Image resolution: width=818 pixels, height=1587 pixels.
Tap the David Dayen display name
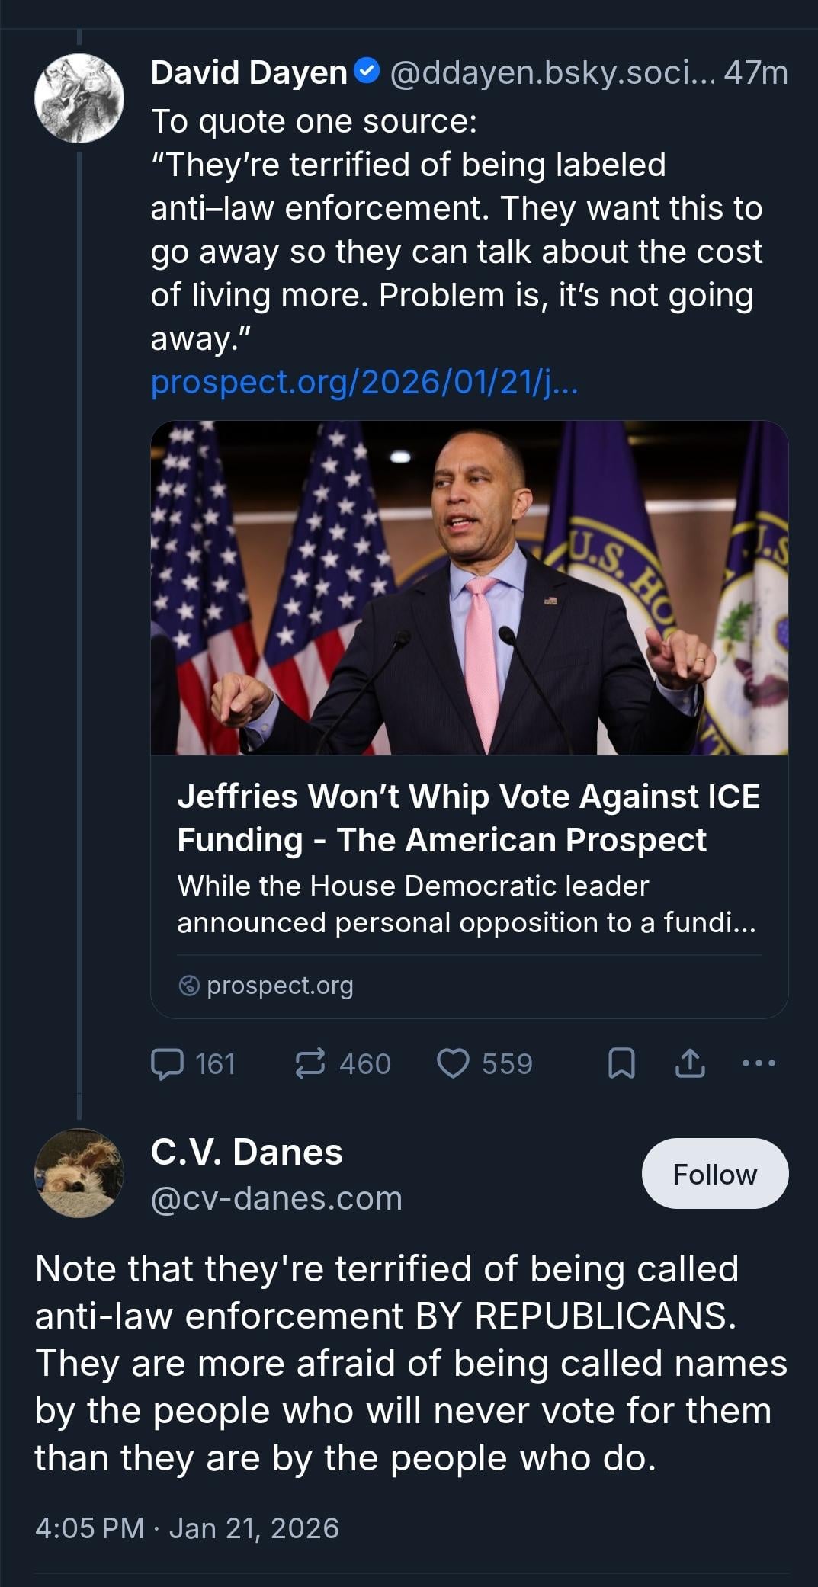coord(249,72)
